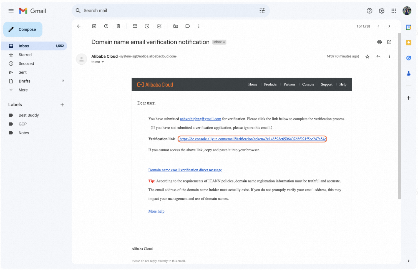Click the Partners link in email header
Screen dimensions: 418x270
coord(289,85)
